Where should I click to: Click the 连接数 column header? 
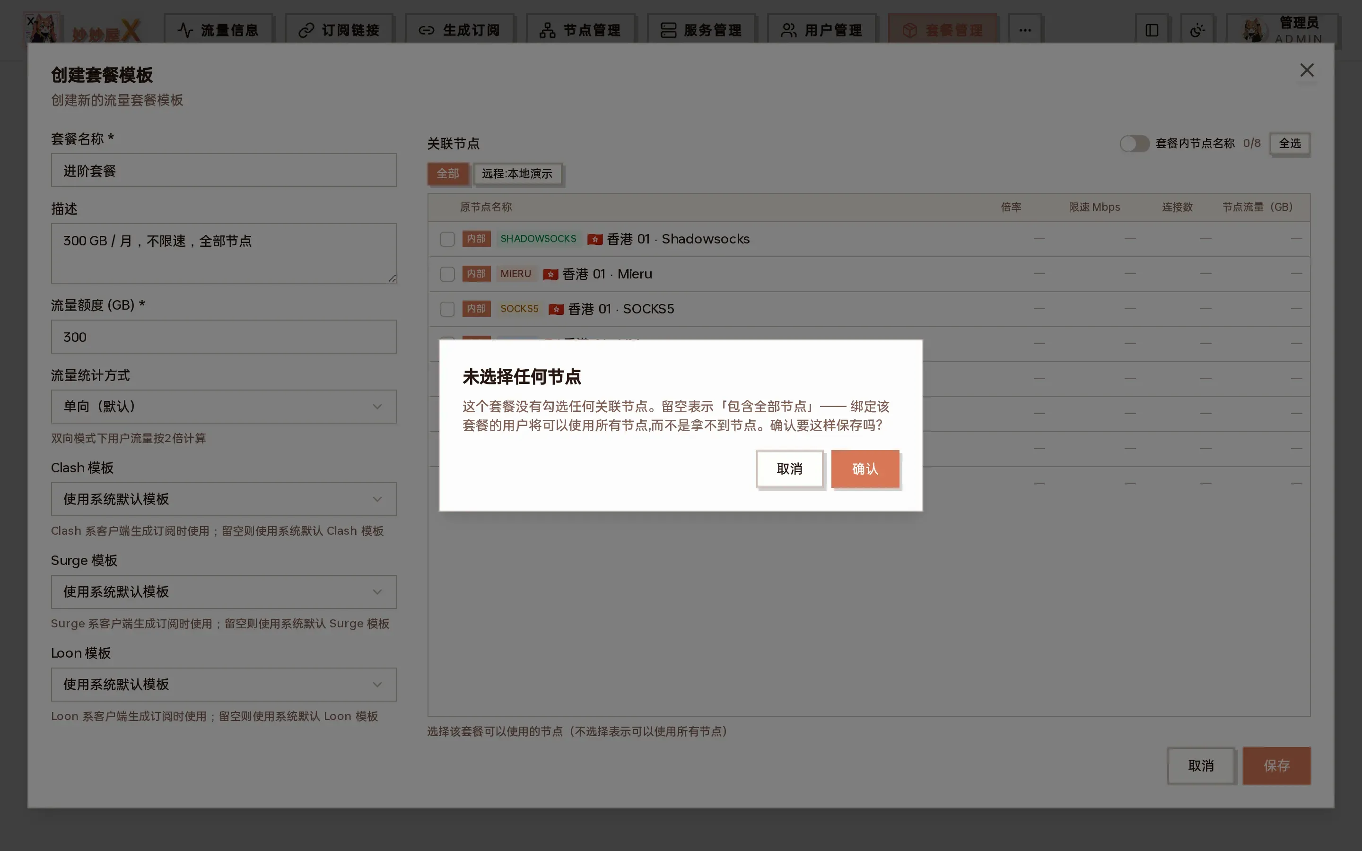[x=1178, y=207]
